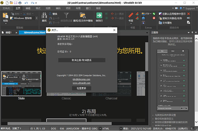Click the editor horizontal scrollbar thumb

[x=59, y=123]
